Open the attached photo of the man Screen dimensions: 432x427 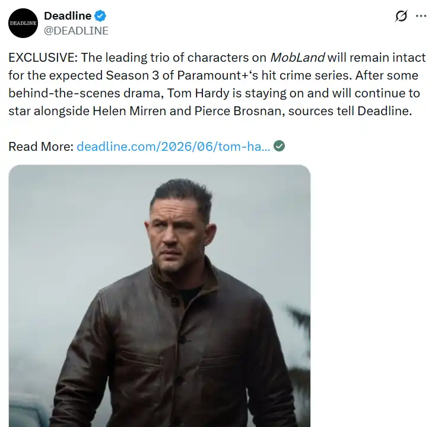coord(160,296)
